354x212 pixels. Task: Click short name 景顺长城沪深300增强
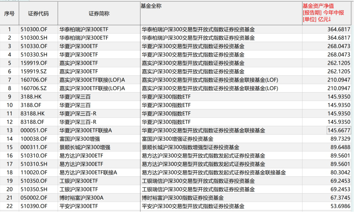pos(85,147)
